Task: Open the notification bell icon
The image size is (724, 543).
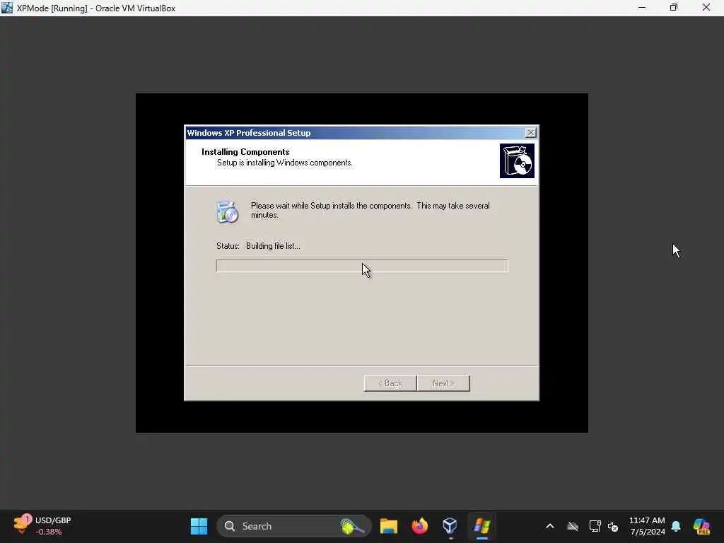Action: (x=676, y=526)
